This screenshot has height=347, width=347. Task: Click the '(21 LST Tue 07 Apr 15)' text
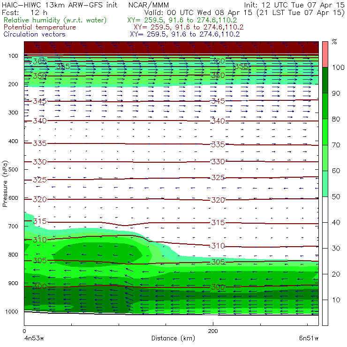point(301,12)
